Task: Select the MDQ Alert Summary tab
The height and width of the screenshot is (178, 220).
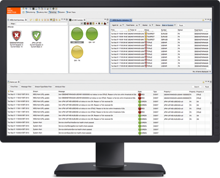Action: pos(17,20)
